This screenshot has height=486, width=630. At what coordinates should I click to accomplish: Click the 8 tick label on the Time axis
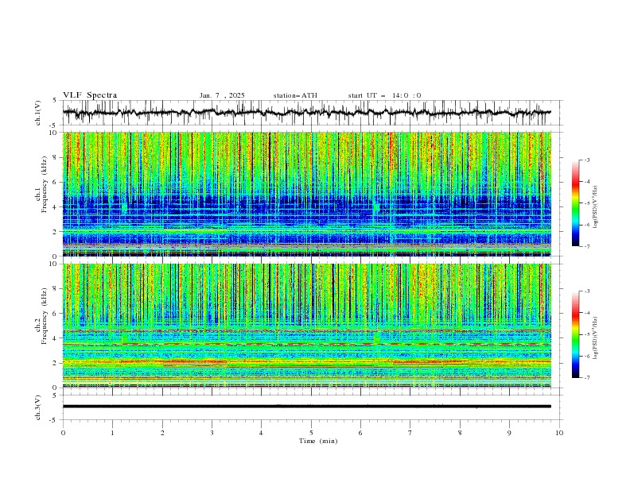click(460, 433)
